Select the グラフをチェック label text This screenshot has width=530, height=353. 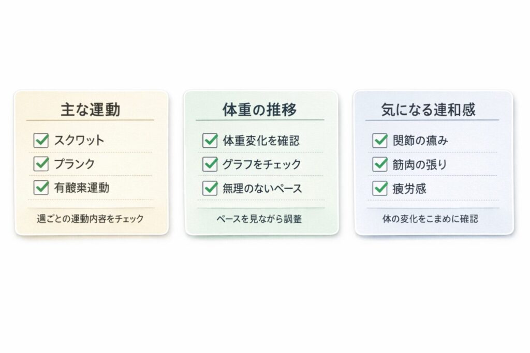[x=261, y=164]
